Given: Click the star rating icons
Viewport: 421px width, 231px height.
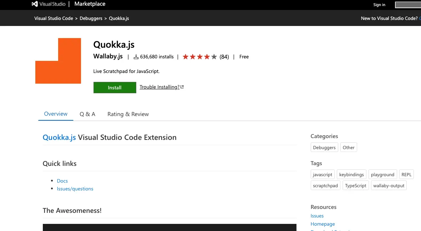Looking at the screenshot, I should pos(199,57).
